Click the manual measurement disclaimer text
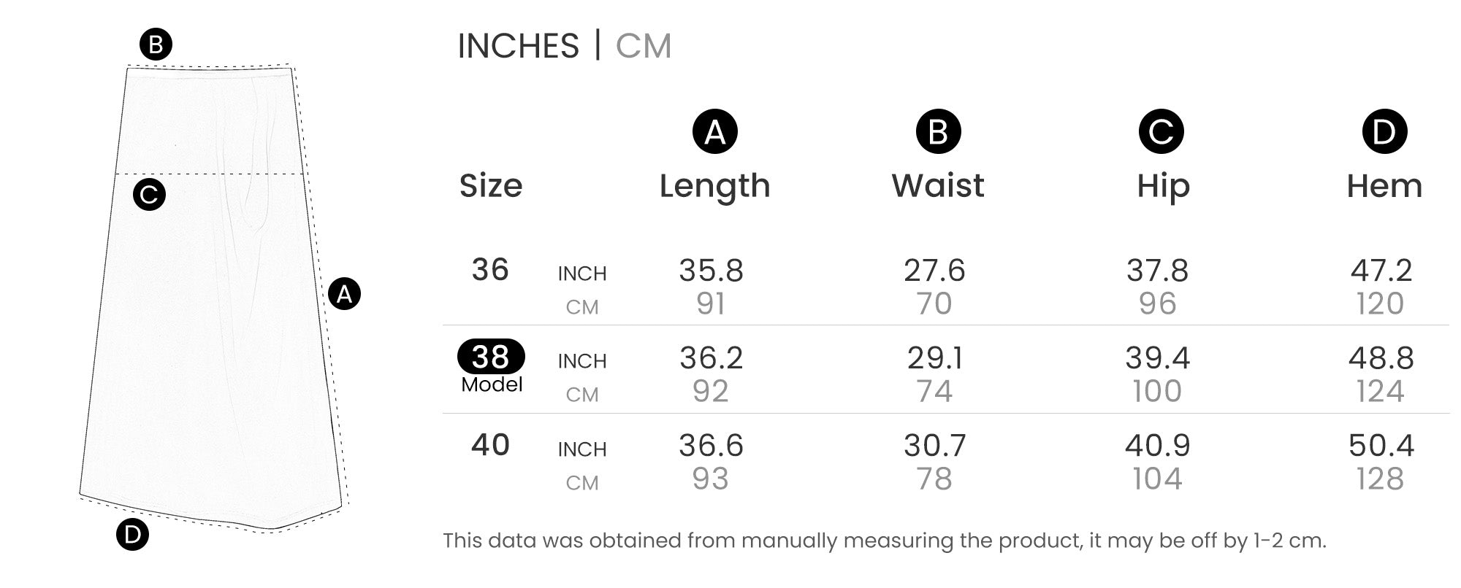This screenshot has width=1461, height=588. pyautogui.click(x=884, y=541)
